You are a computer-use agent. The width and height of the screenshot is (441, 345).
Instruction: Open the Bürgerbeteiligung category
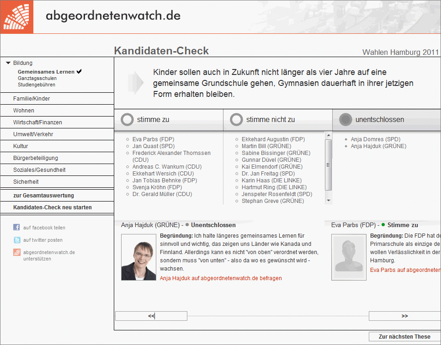(57, 158)
